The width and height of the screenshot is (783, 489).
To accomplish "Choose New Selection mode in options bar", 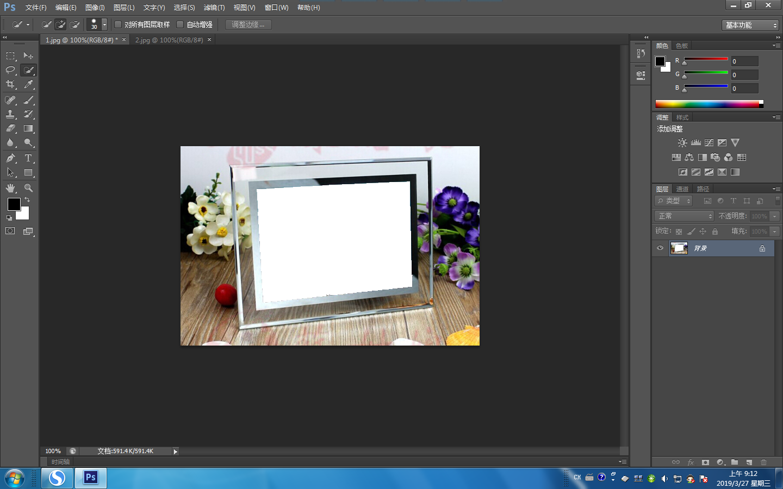I will 47,24.
